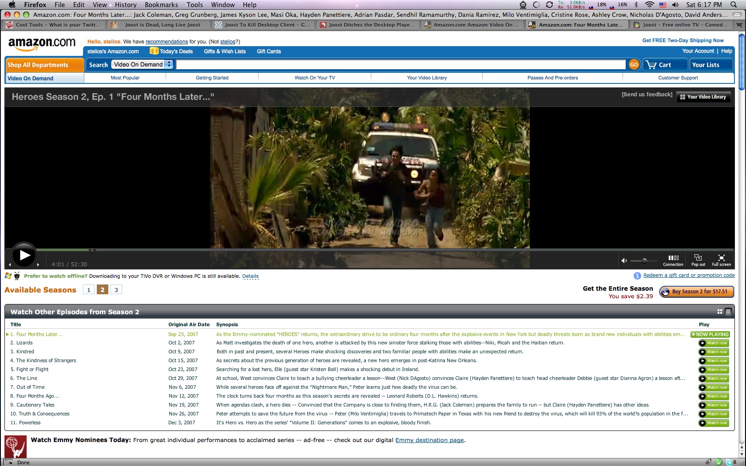Open Today's Deals
The height and width of the screenshot is (466, 746).
click(x=171, y=51)
